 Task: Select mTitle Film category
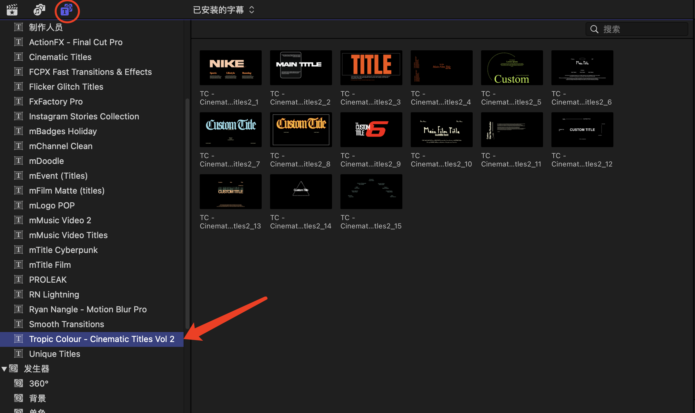coord(92,265)
